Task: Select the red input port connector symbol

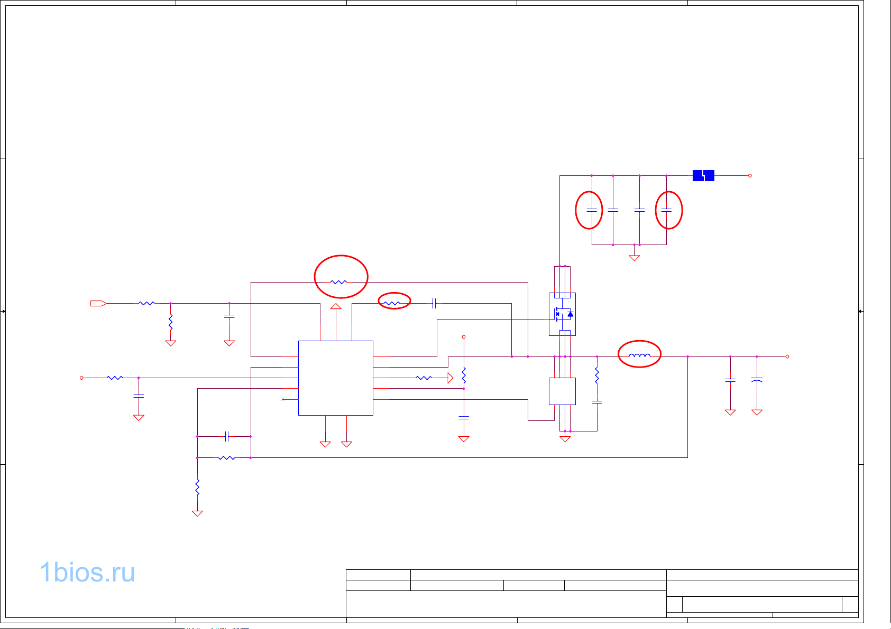Action: click(98, 303)
